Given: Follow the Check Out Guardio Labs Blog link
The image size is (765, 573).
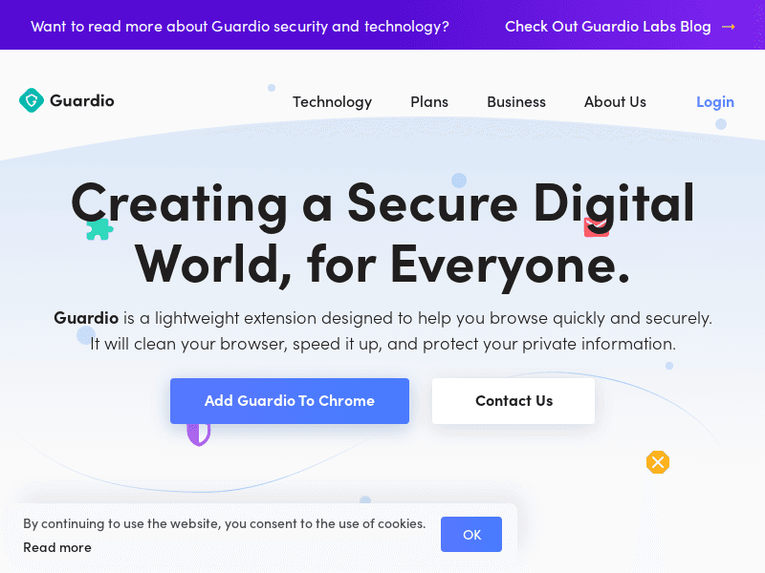Looking at the screenshot, I should pos(608,27).
